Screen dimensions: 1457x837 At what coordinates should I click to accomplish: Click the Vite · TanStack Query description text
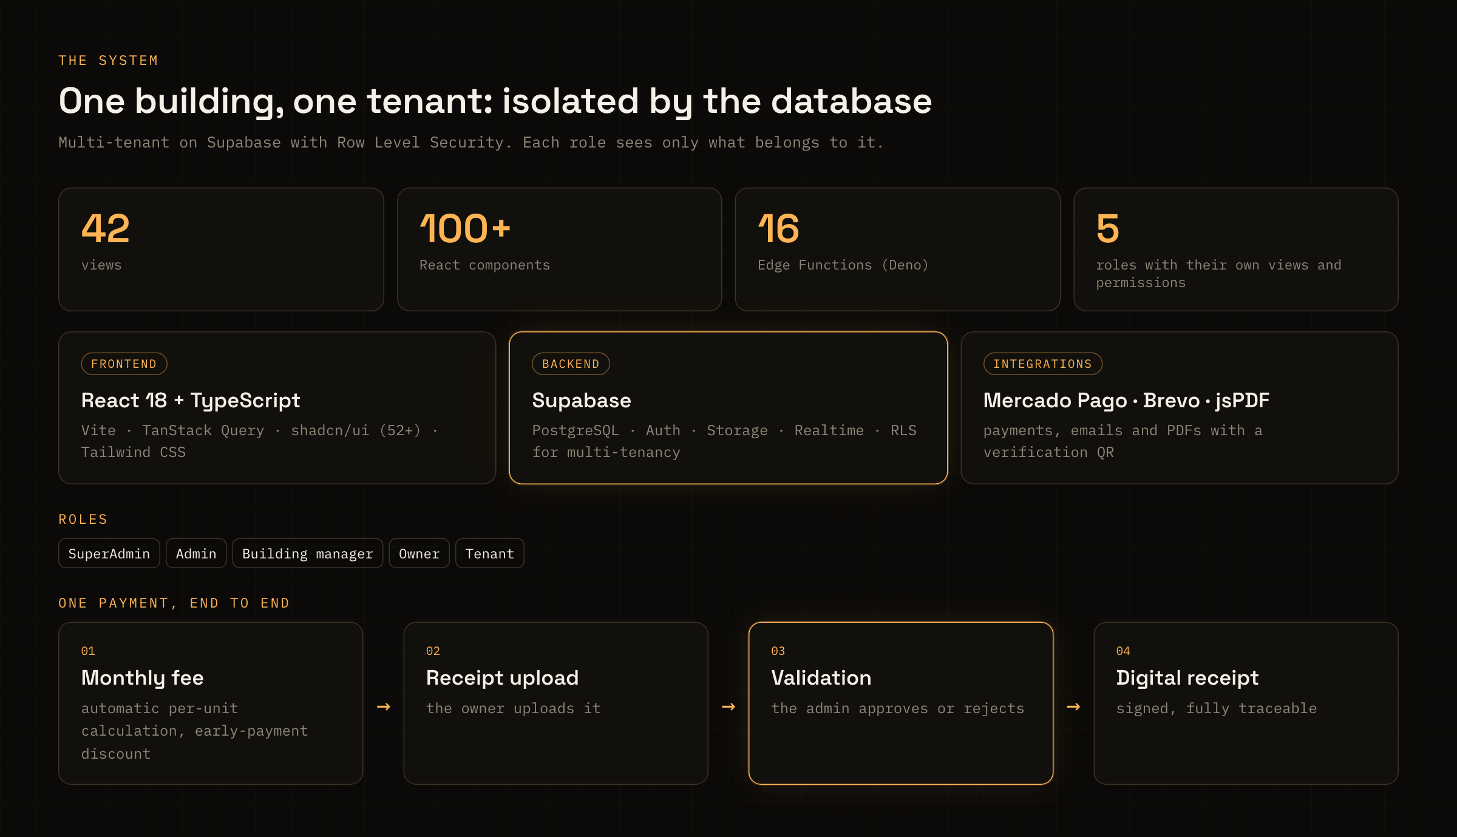260,441
